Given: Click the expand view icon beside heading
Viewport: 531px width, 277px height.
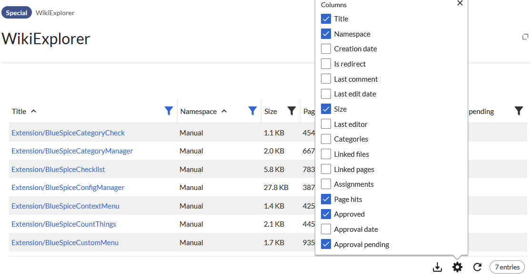Looking at the screenshot, I should (x=525, y=37).
